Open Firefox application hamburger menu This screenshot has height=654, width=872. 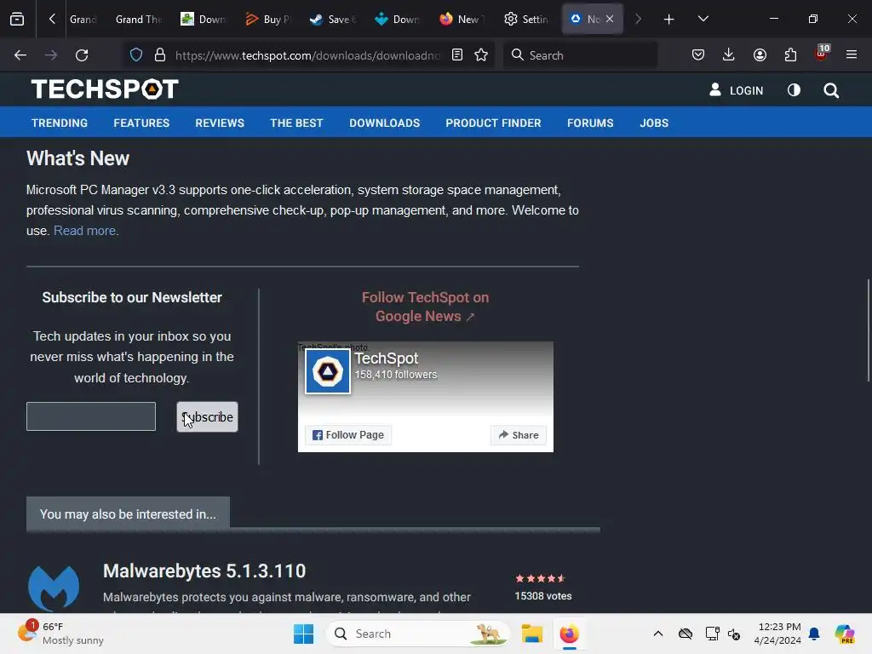[x=851, y=54]
